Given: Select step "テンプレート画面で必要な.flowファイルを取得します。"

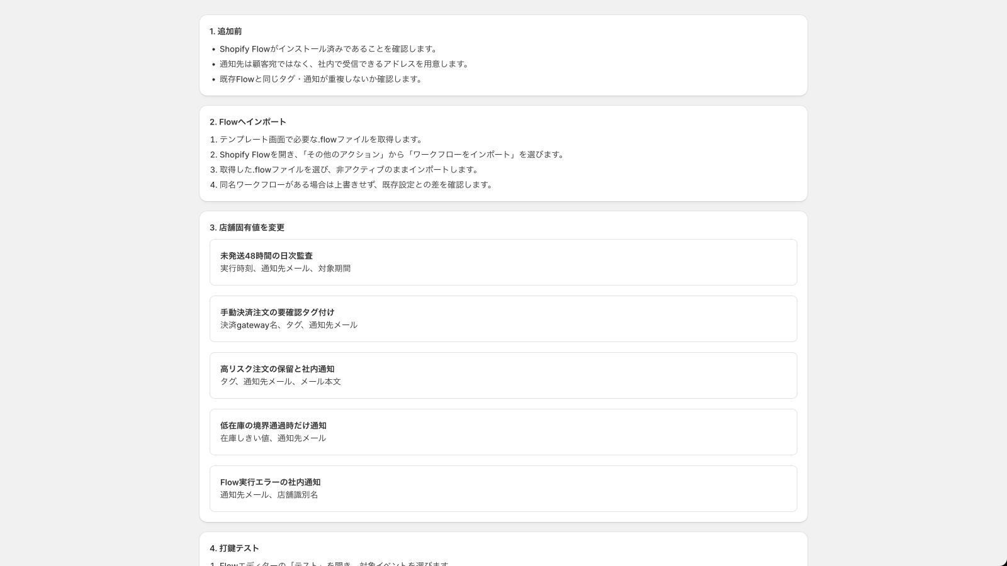Looking at the screenshot, I should tap(322, 140).
